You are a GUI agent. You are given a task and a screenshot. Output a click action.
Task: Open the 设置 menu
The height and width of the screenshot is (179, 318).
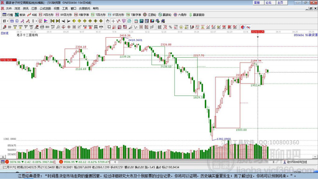click(x=57, y=8)
